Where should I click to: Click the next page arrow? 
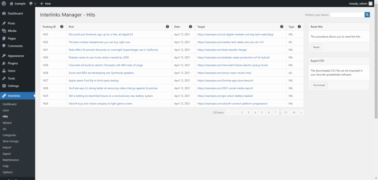coord(301,112)
